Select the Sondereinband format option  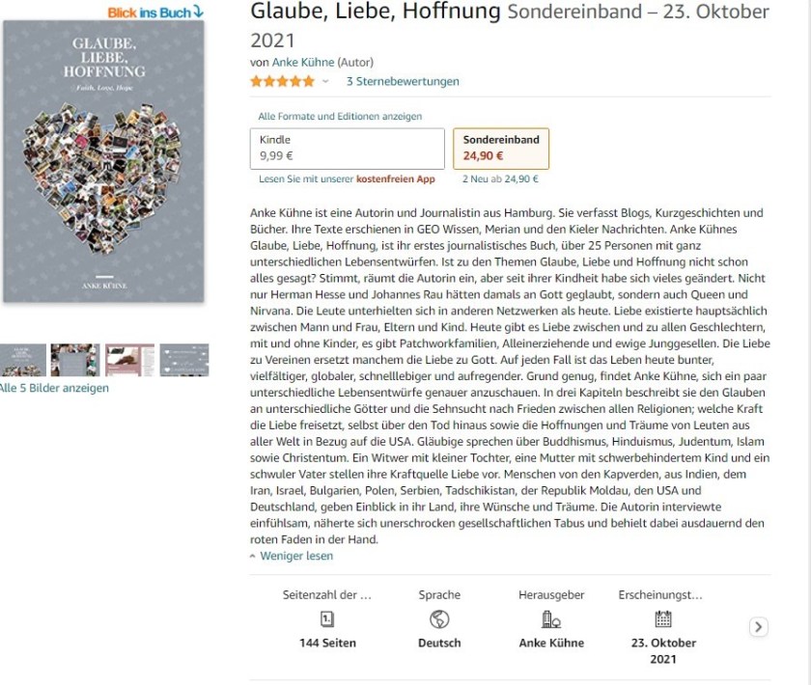(501, 148)
